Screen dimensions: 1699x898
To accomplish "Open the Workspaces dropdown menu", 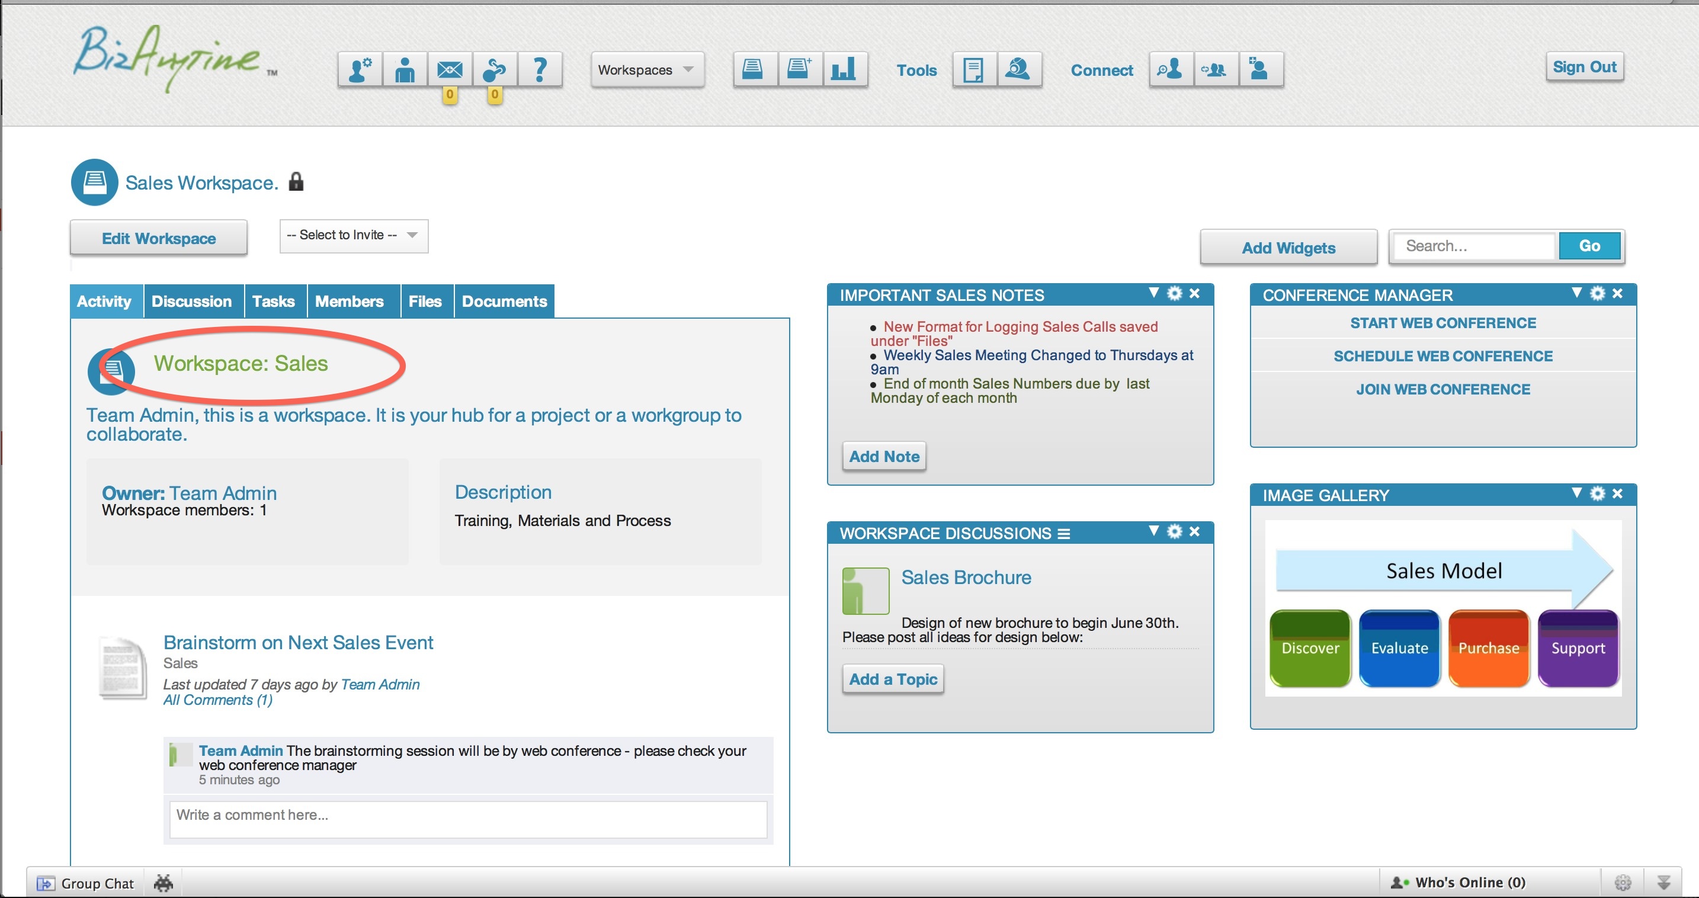I will [x=646, y=69].
